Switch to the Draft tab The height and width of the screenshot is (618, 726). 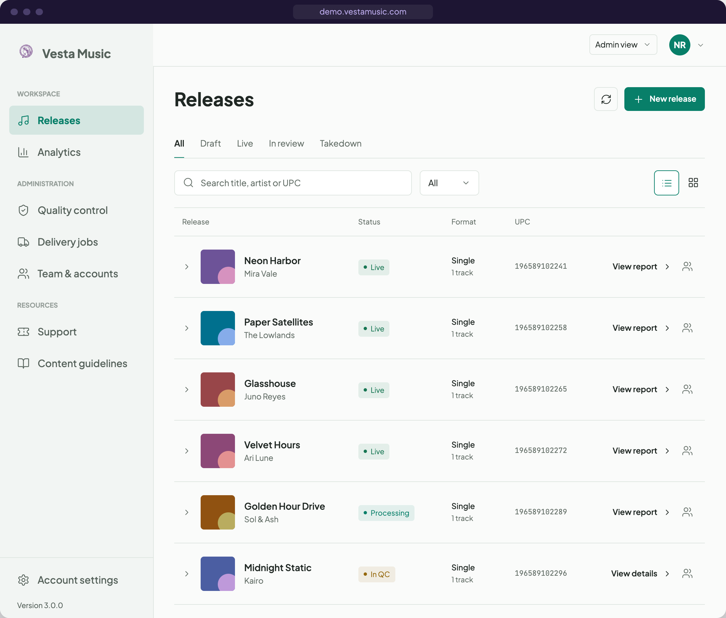click(x=211, y=143)
